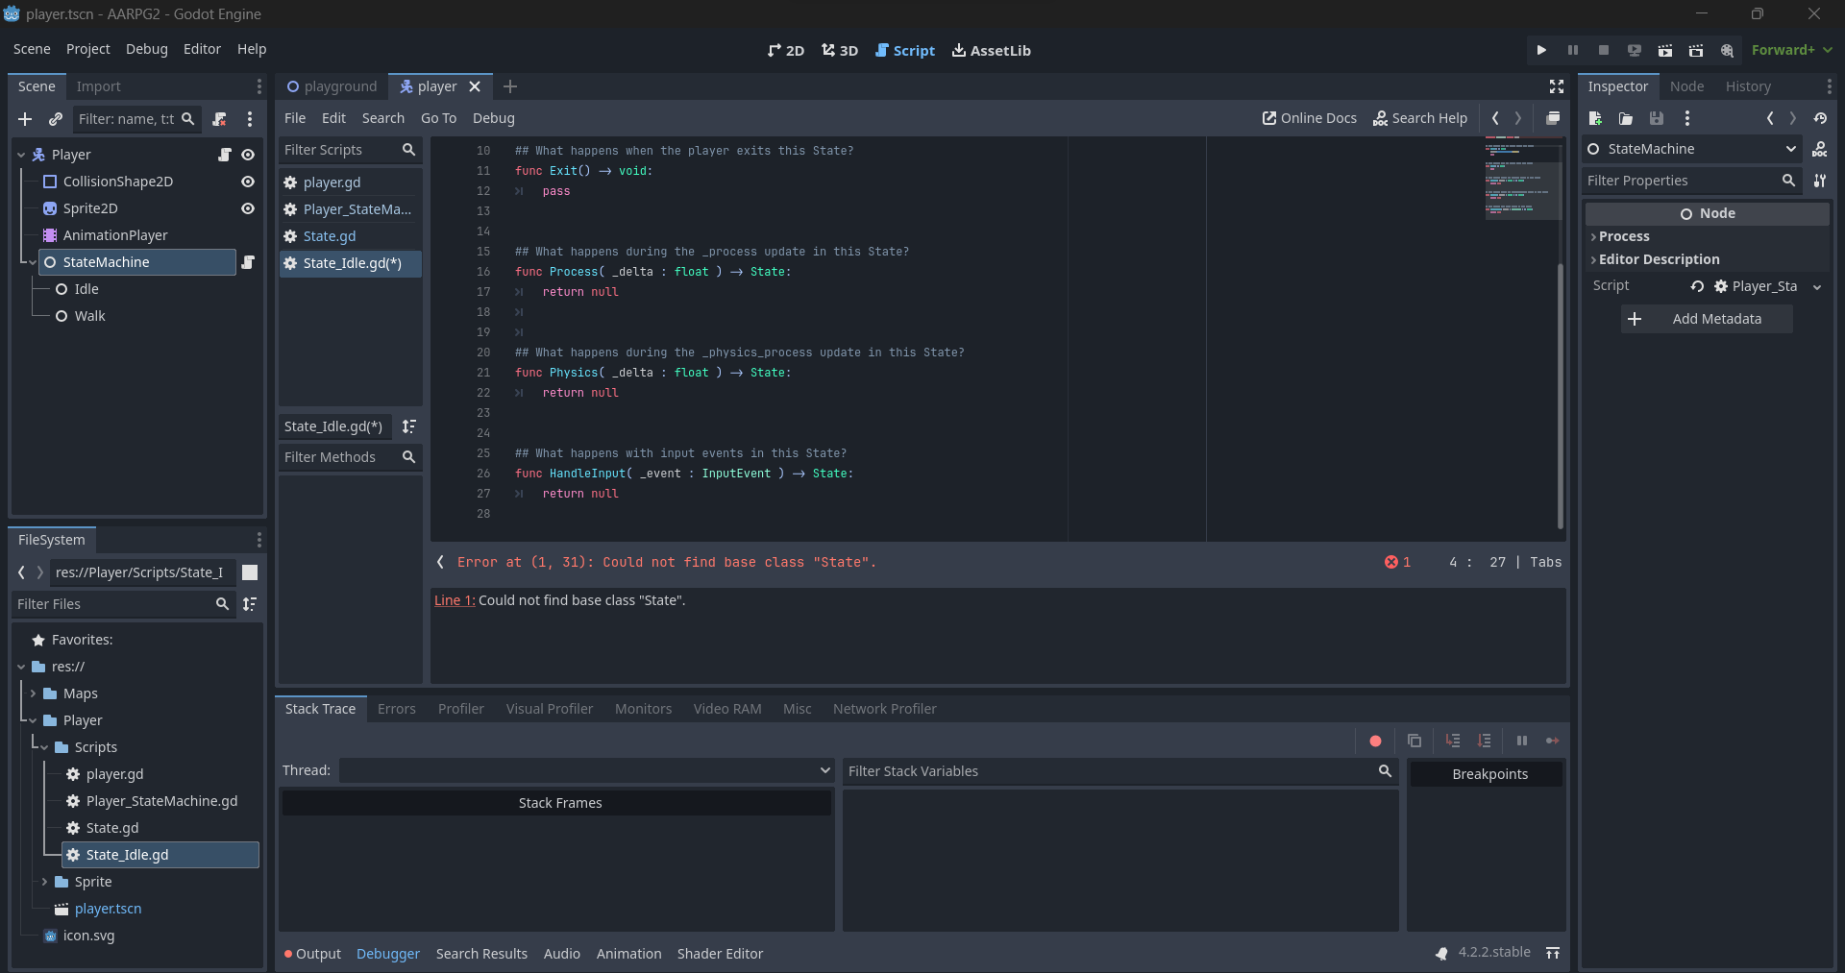Hide the Sprite2D node
The image size is (1845, 973).
click(248, 208)
